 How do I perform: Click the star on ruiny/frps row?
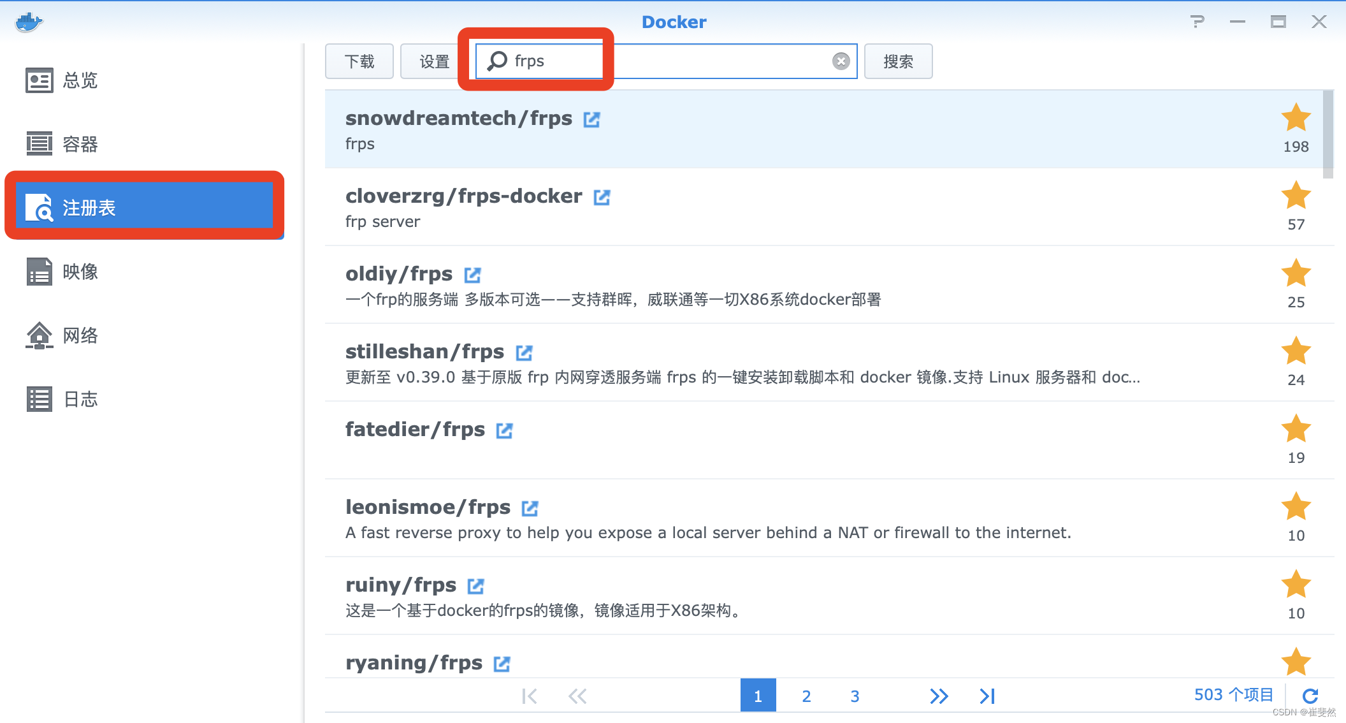coord(1296,585)
